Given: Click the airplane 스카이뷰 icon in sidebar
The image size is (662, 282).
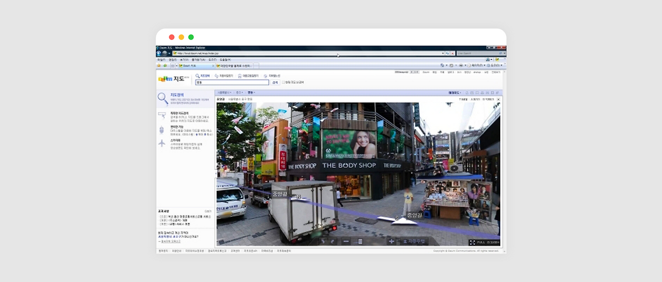Looking at the screenshot, I should [162, 143].
